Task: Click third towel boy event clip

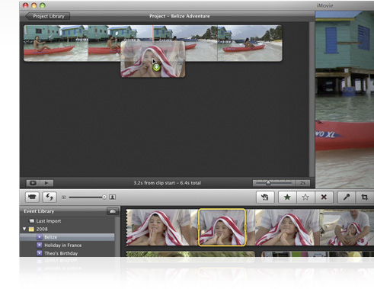Action: point(287,227)
